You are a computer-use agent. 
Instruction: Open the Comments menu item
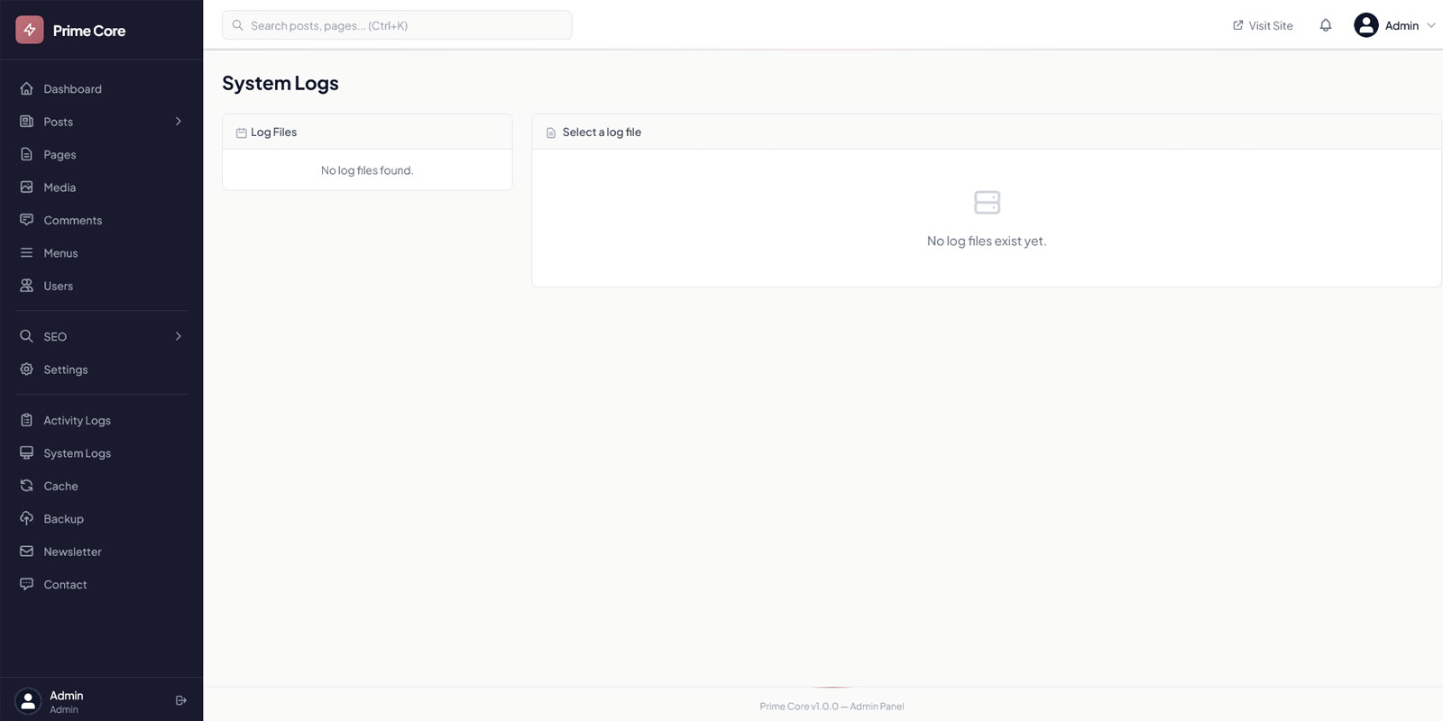point(72,220)
